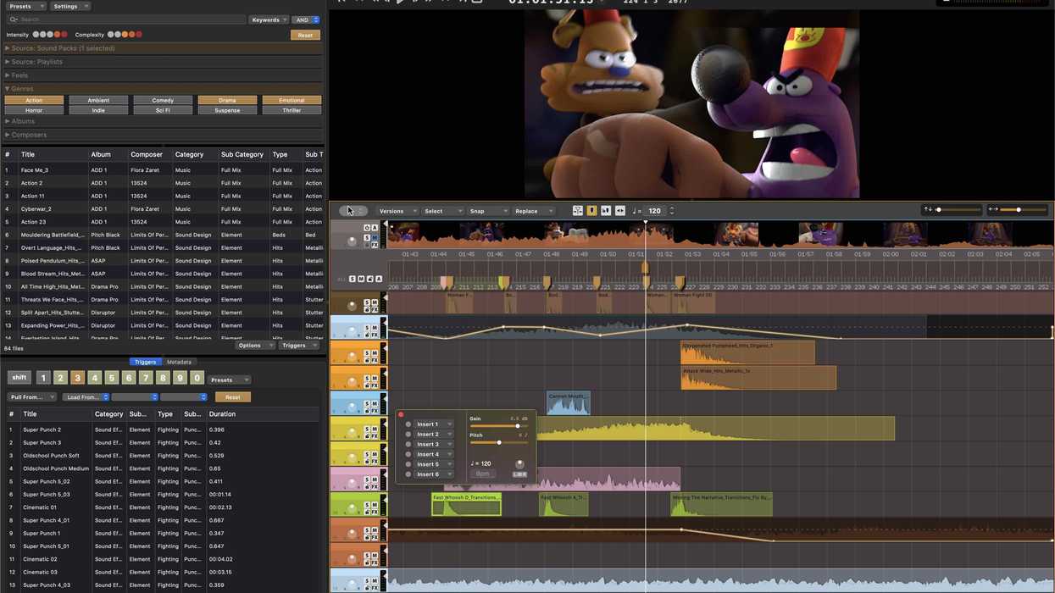Click the pointer tool toggle left of Versions
1055x593 pixels.
click(353, 211)
